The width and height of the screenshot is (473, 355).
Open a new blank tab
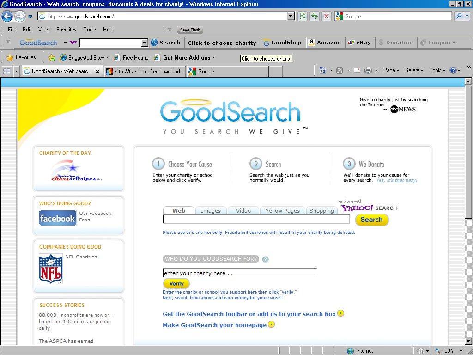coord(276,71)
